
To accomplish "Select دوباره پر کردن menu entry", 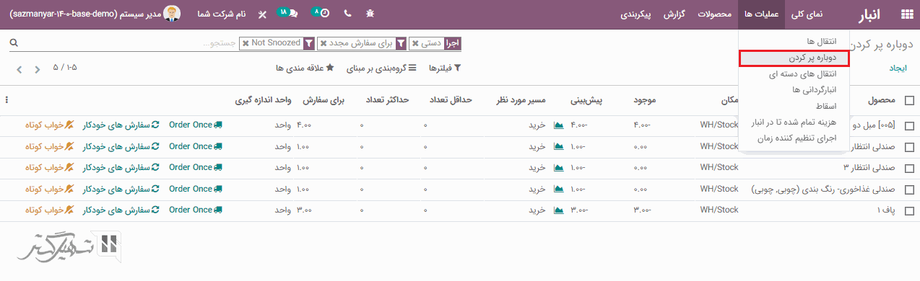I will [794, 58].
